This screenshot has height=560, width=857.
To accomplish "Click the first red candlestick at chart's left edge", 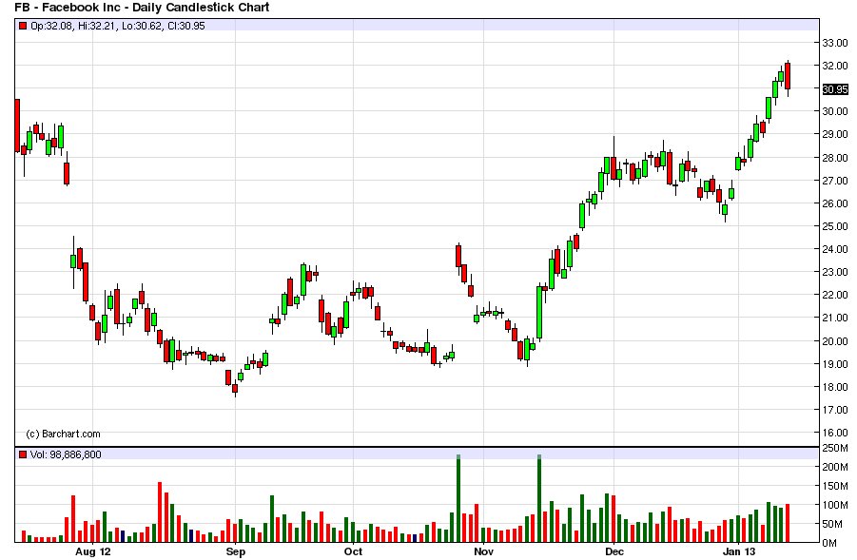I will click(17, 126).
